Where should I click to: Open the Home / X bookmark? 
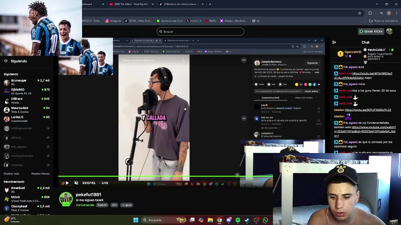[x=194, y=21]
